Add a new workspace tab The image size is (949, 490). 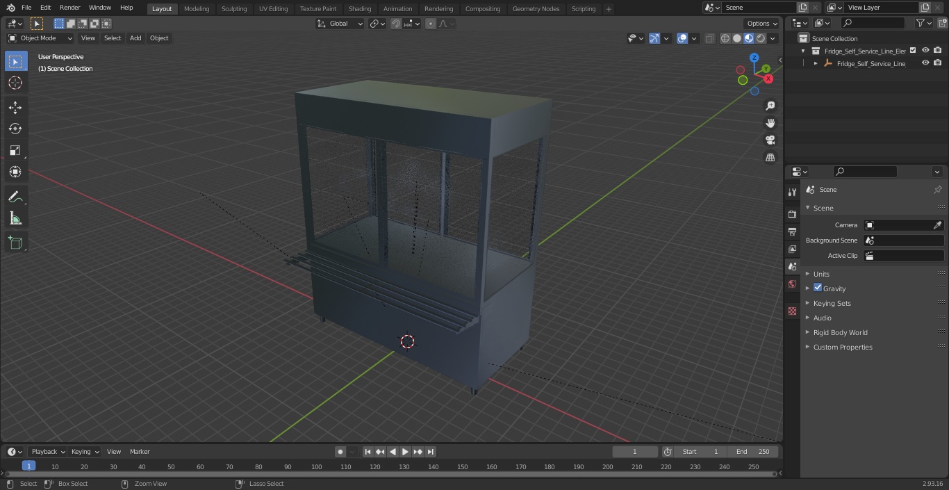coord(609,9)
